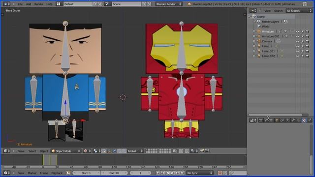
Task: Select the Armature data properties tab
Action: point(287,120)
